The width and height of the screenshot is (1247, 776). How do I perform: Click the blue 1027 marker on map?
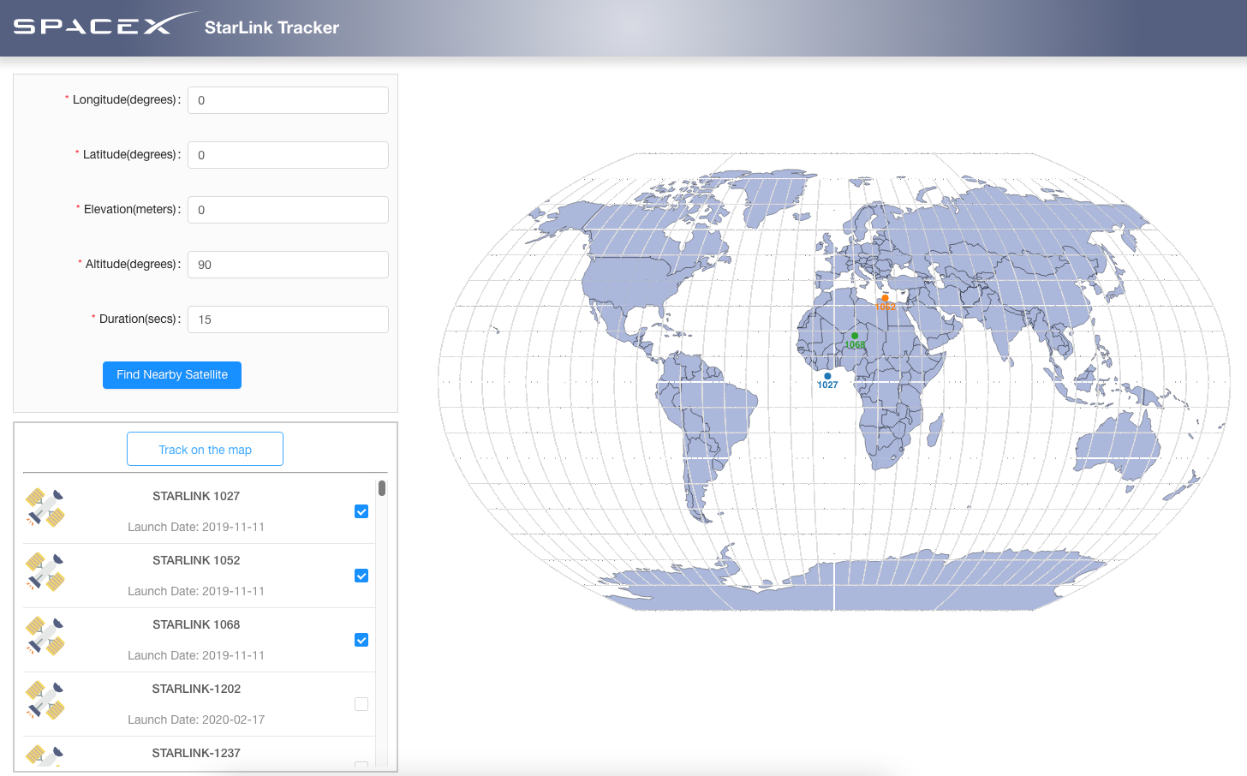[827, 376]
